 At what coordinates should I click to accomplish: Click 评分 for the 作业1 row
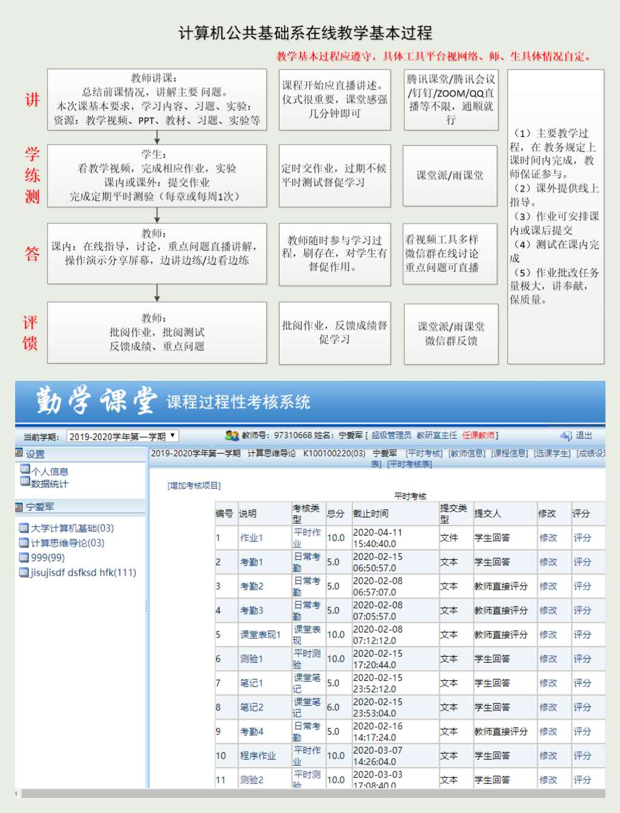tap(582, 538)
